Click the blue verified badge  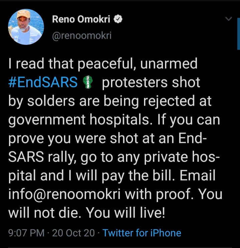pos(118,20)
